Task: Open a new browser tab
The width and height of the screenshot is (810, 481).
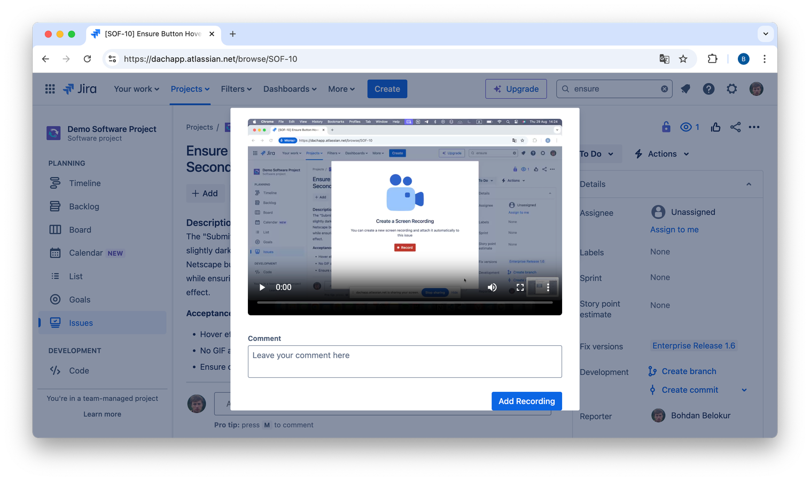Action: point(232,34)
